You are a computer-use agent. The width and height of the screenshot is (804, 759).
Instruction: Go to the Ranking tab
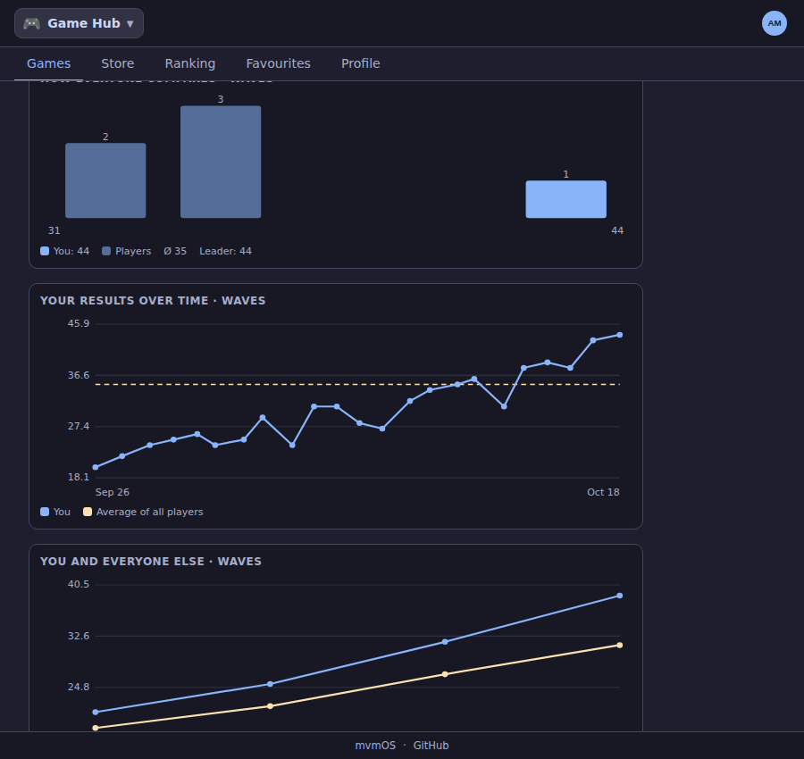189,63
